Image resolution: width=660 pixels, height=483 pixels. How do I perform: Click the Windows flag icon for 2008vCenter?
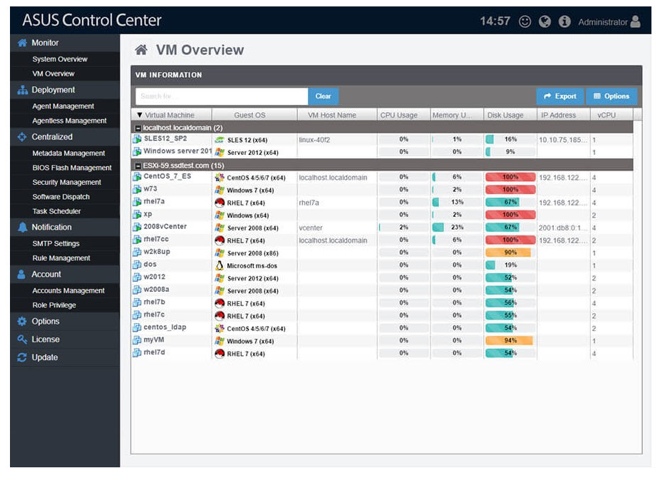pyautogui.click(x=220, y=228)
